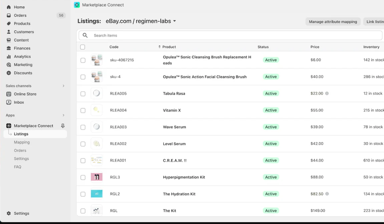Check the box for Tabula Rasa row

coord(83,94)
